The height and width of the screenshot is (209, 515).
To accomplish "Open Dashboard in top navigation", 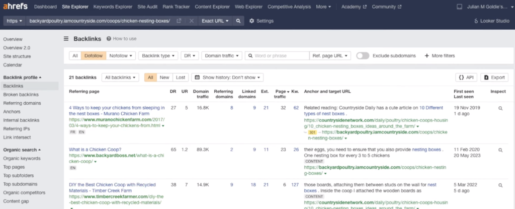I will (45, 7).
